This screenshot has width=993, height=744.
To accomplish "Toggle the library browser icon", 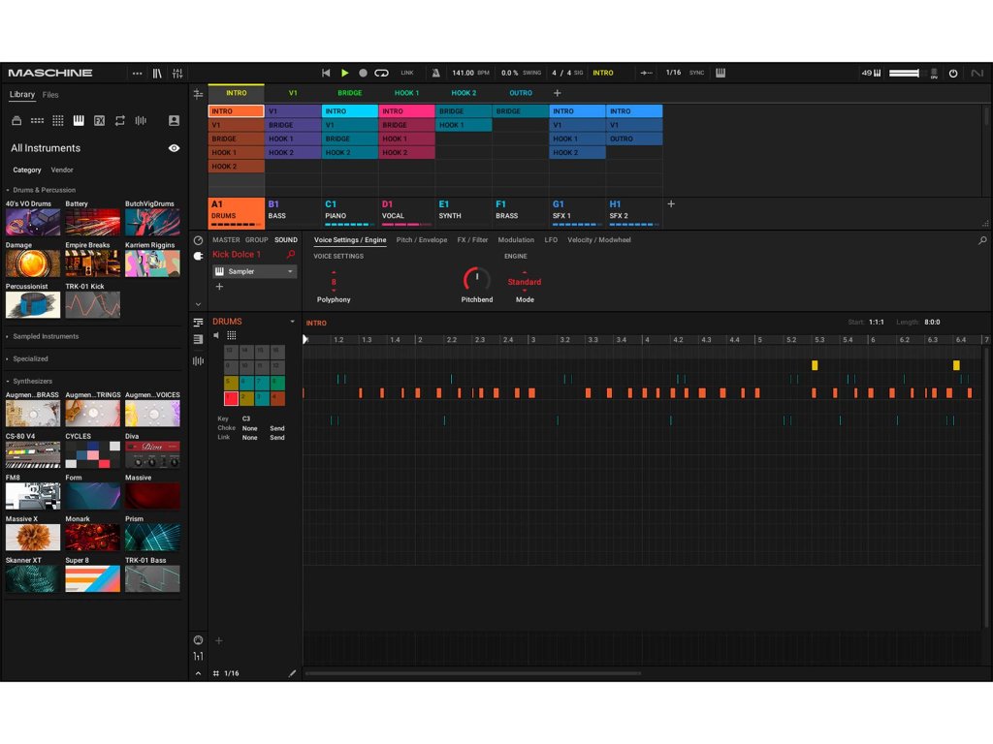I will point(157,74).
